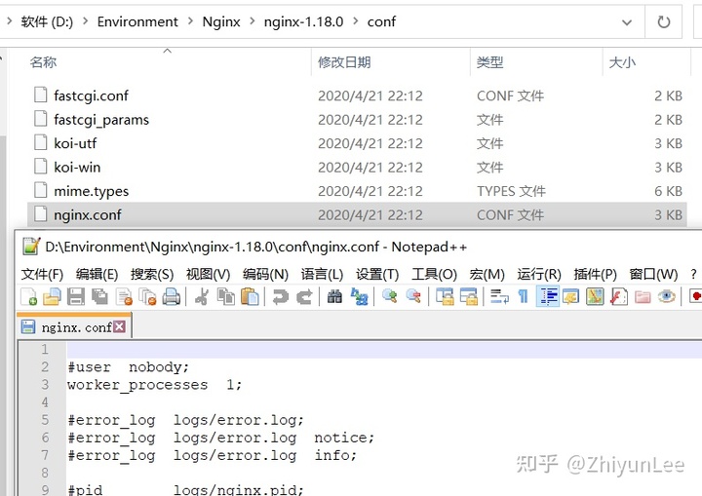Open the 设置(T) menu
The height and width of the screenshot is (496, 702).
(377, 274)
